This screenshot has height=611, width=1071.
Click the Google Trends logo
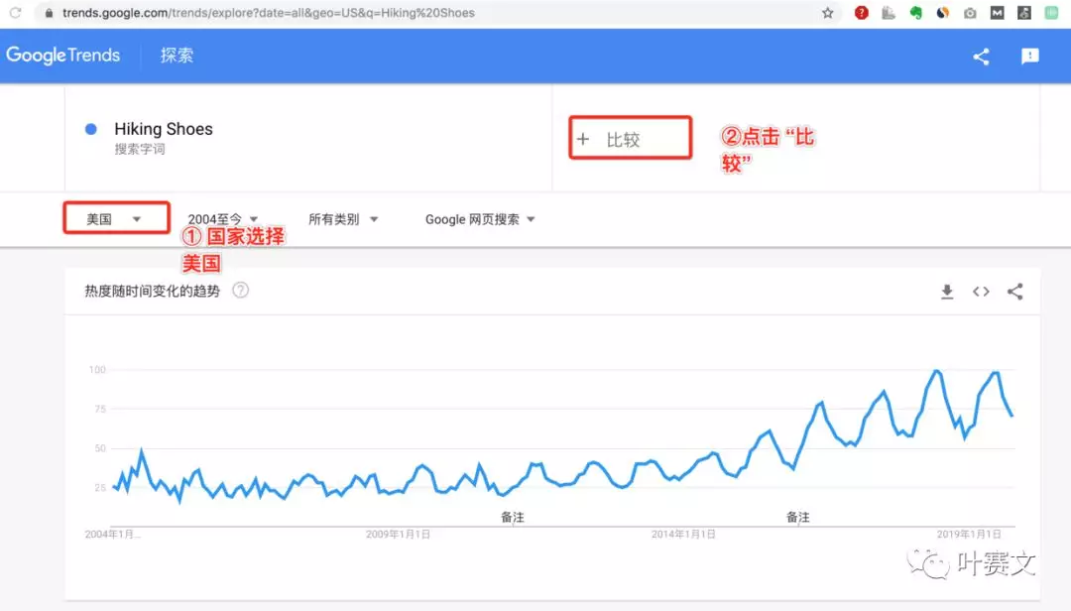pos(63,56)
